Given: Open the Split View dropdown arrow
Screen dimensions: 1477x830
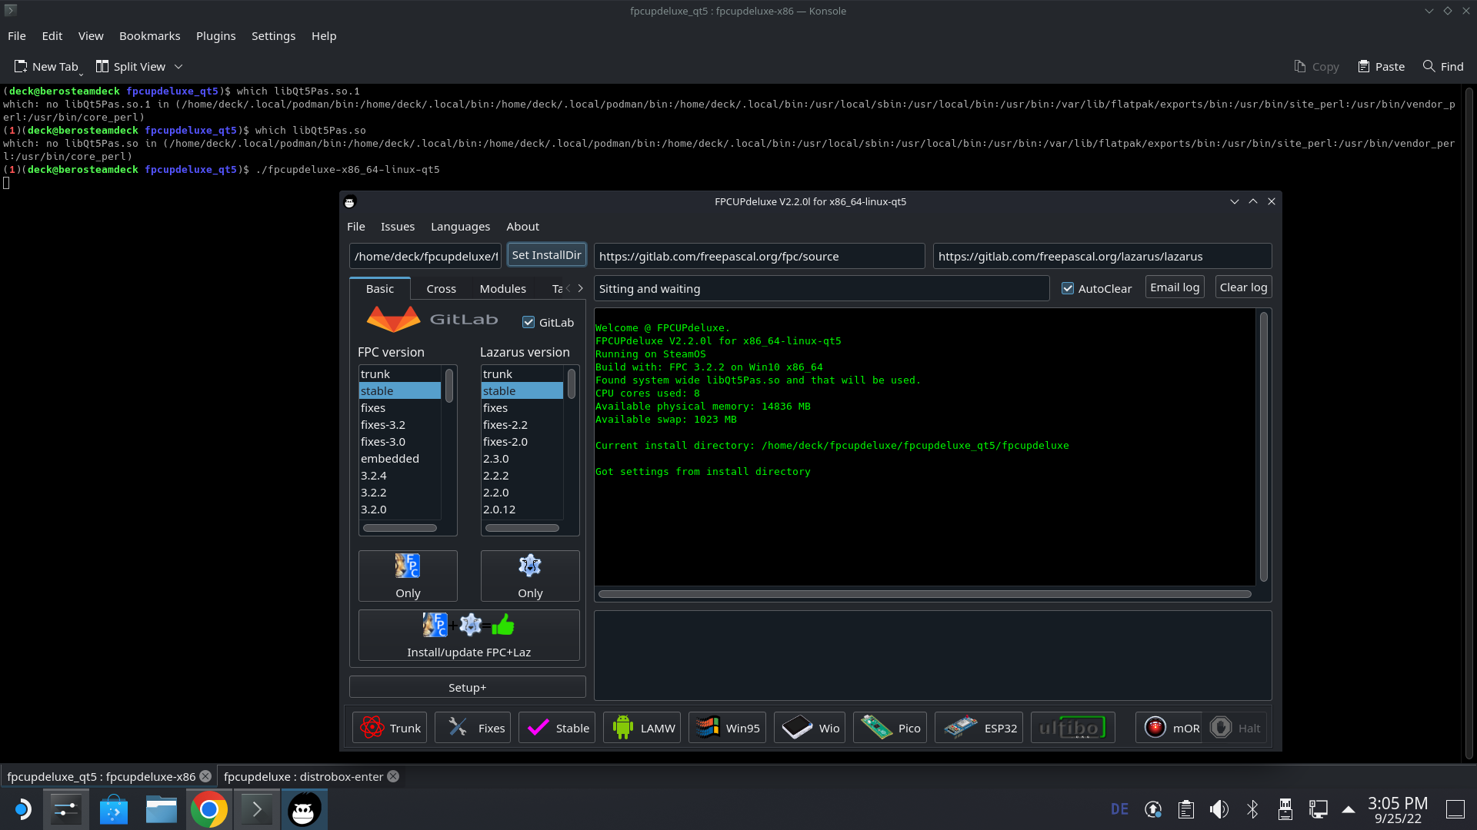Looking at the screenshot, I should click(x=178, y=67).
